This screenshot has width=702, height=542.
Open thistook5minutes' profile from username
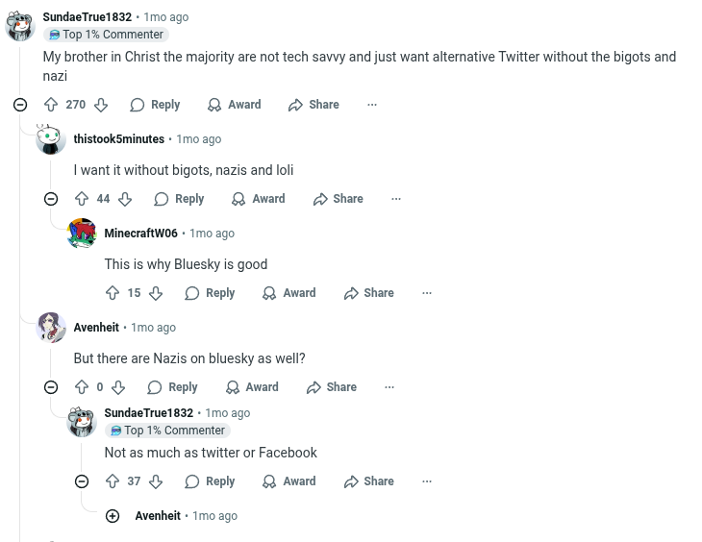[118, 139]
